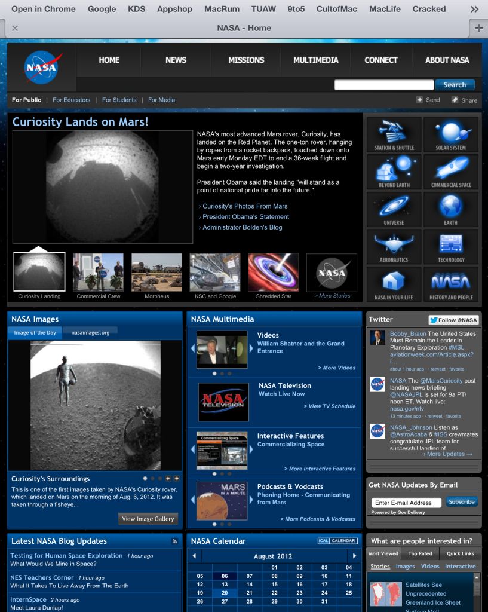The width and height of the screenshot is (488, 612).
Task: Go to next month in NASA Calendar
Action: coord(352,556)
